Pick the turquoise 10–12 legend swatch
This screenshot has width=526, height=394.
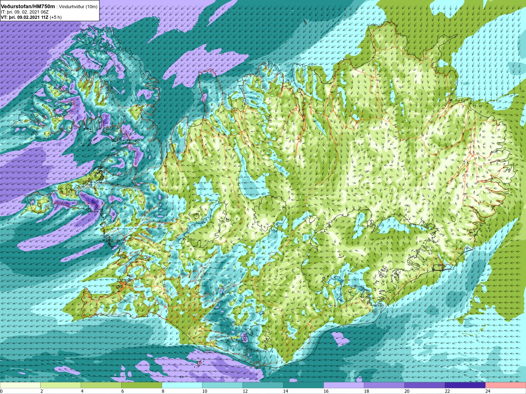point(223,385)
